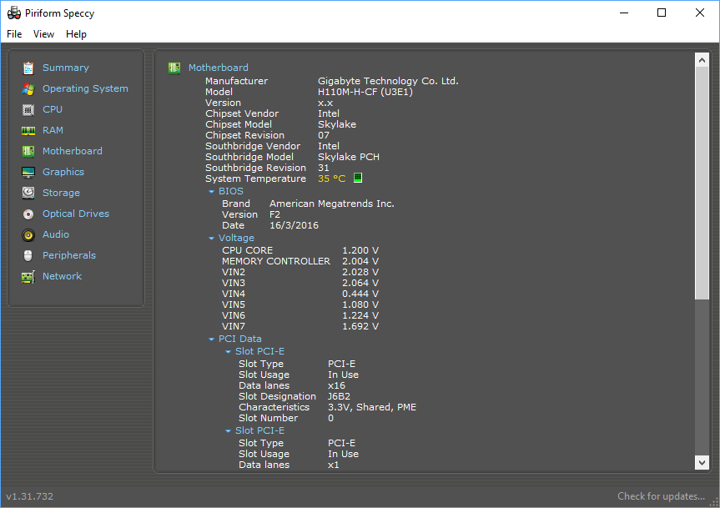This screenshot has width=720, height=508.
Task: Click the VIN7 1.692 V value
Action: pos(360,326)
